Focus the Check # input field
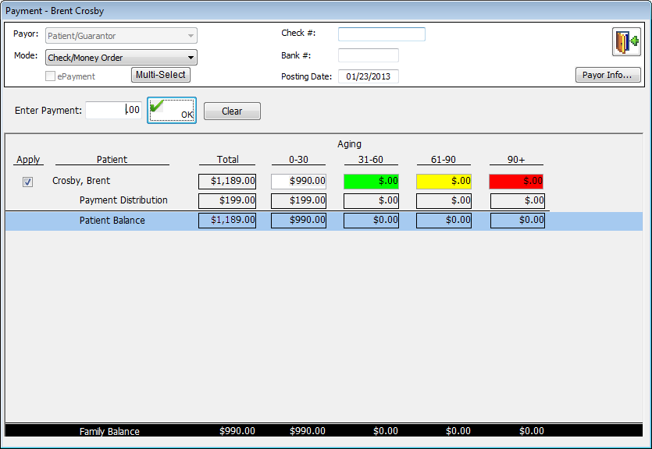652x449 pixels. 381,34
